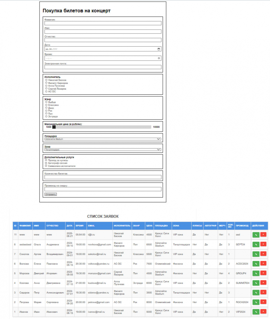
Task: Pick the Классика genre option
Action: pyautogui.click(x=46, y=105)
